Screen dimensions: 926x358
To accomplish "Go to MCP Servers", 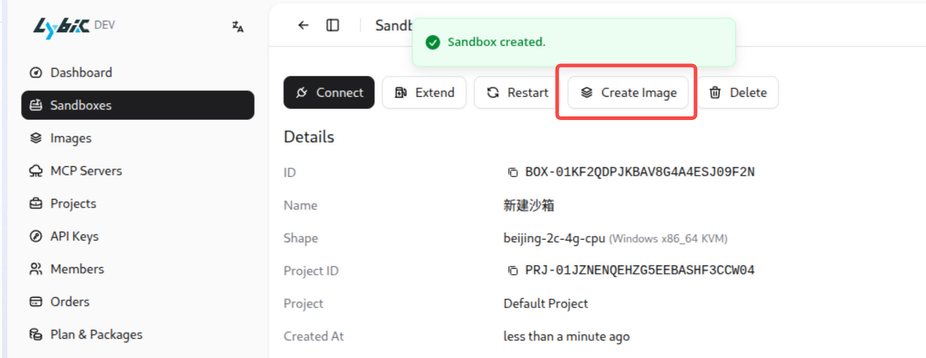I will (x=86, y=171).
